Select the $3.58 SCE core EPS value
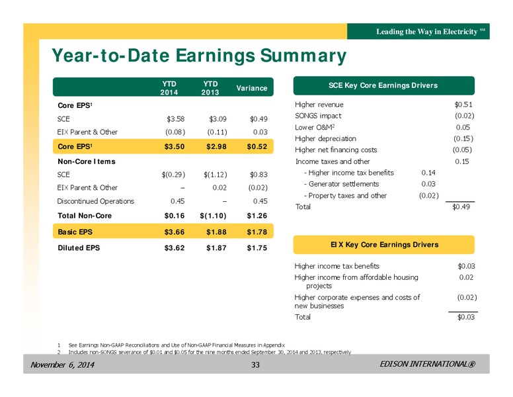 (x=176, y=119)
